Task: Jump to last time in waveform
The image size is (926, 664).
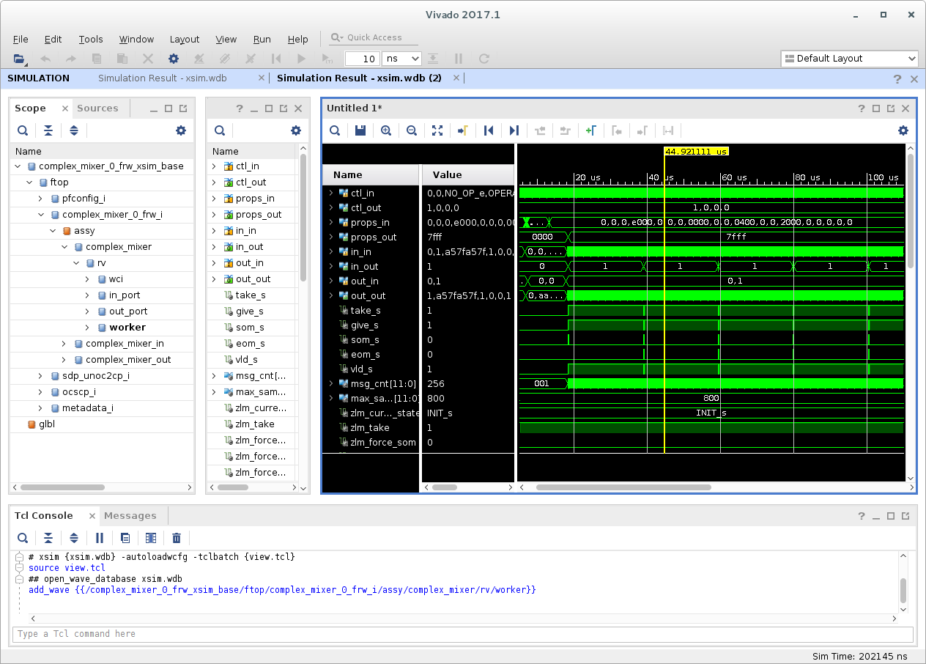Action: click(x=514, y=130)
